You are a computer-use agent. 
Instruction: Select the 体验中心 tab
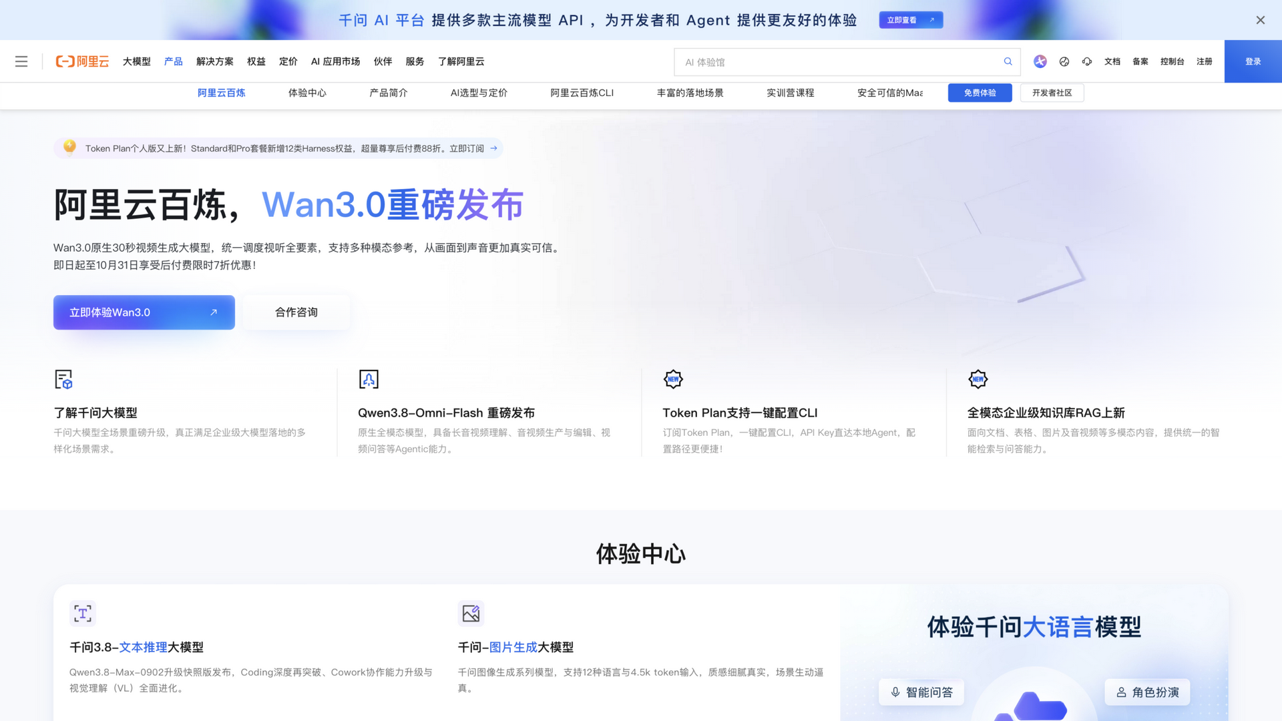click(307, 93)
